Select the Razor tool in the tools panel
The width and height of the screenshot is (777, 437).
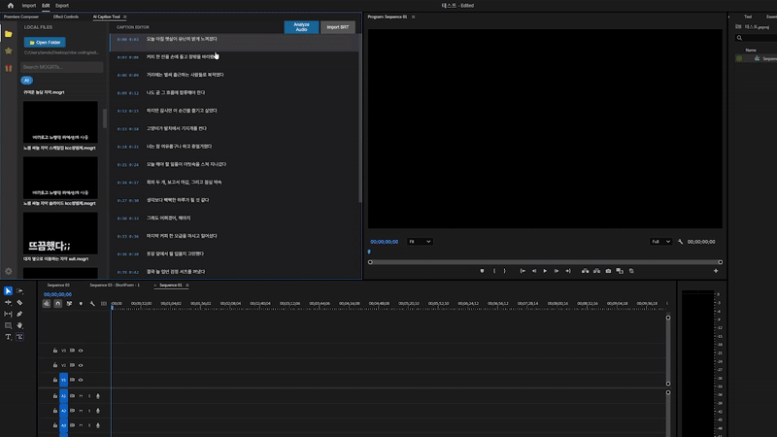[x=19, y=302]
